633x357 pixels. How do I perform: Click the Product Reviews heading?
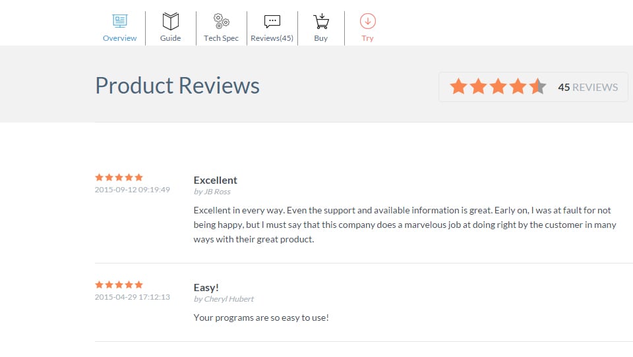(x=177, y=86)
